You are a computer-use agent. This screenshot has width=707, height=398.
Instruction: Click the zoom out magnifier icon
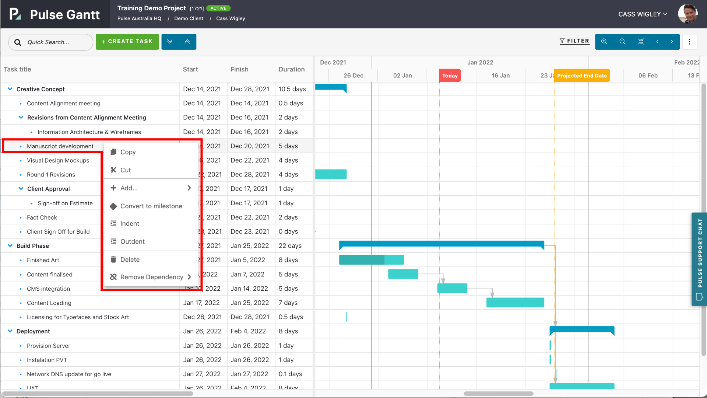[622, 42]
